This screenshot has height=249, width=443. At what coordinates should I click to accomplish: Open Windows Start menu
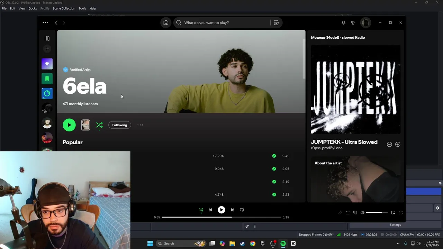(150, 243)
